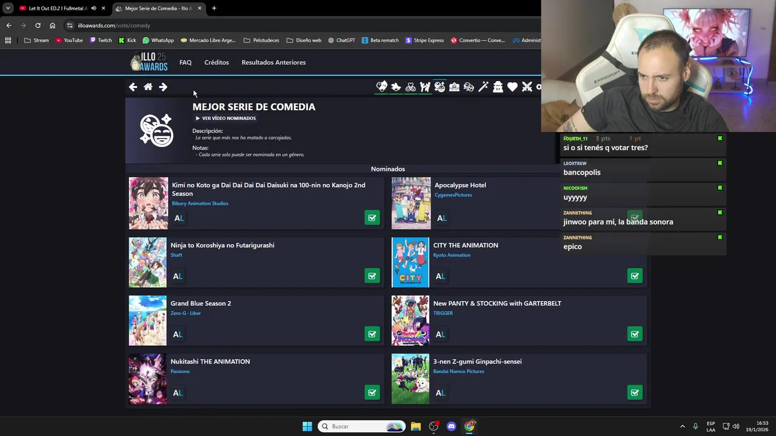Open the WhatsApp bookmark
This screenshot has width=776, height=436.
[158, 41]
